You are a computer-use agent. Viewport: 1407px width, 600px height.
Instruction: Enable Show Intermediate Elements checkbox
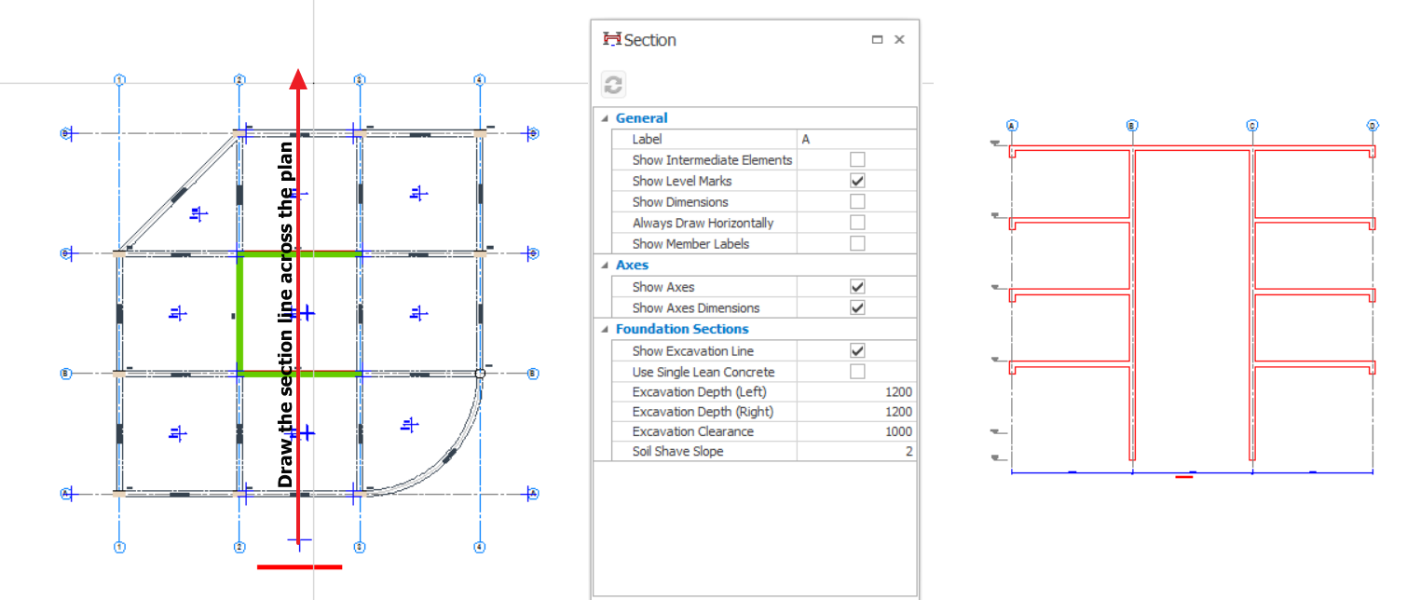[x=857, y=160]
